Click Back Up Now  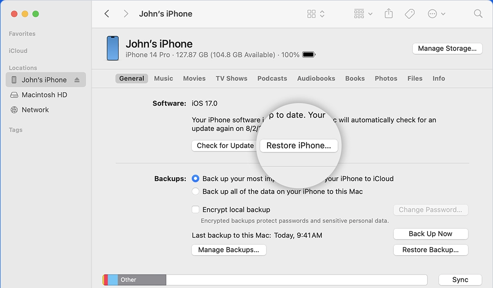430,234
